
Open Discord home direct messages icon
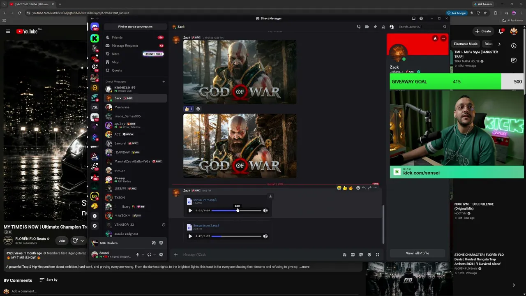pos(95,27)
